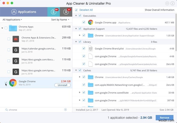177x123 pixels.
Task: Click the docs.google.com/sprea app icon
Action: coord(16,72)
